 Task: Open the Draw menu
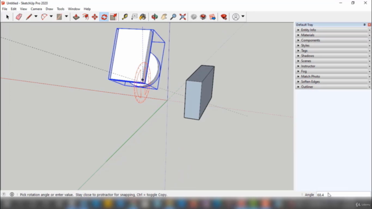pyautogui.click(x=49, y=9)
